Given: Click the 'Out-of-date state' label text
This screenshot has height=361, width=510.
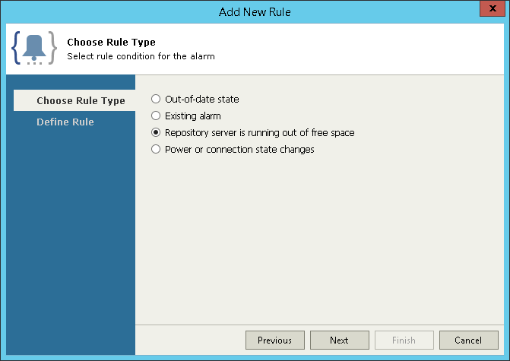Looking at the screenshot, I should [202, 99].
